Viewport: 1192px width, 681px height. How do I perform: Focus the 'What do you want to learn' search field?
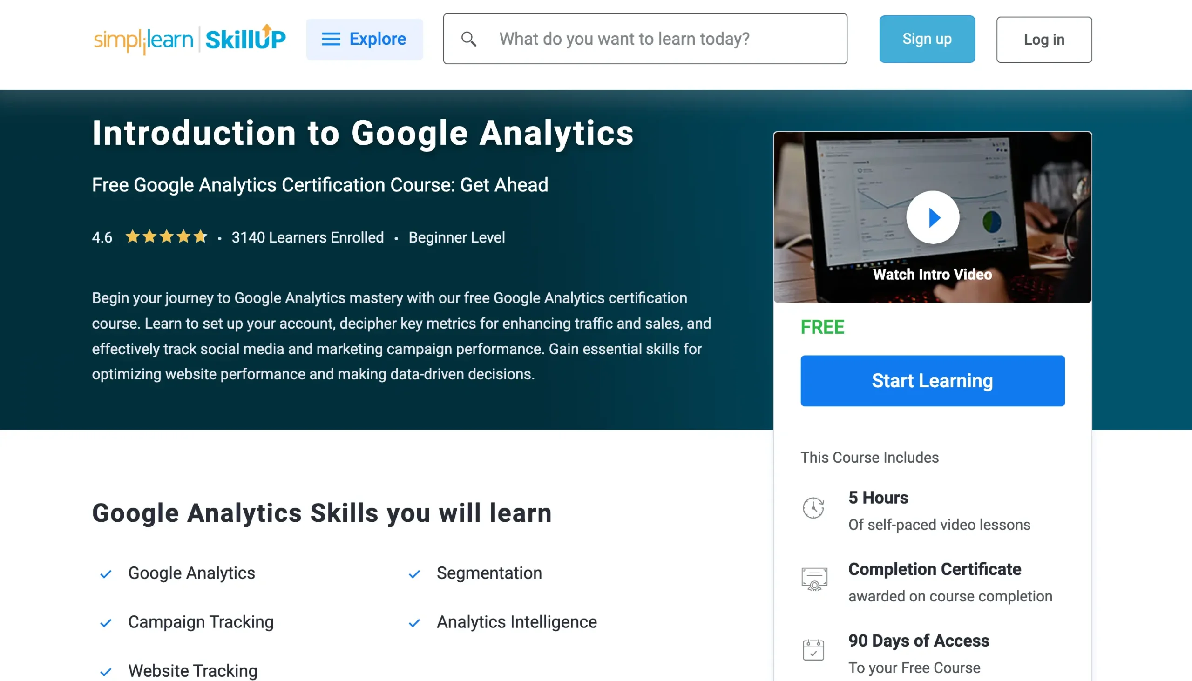(655, 39)
